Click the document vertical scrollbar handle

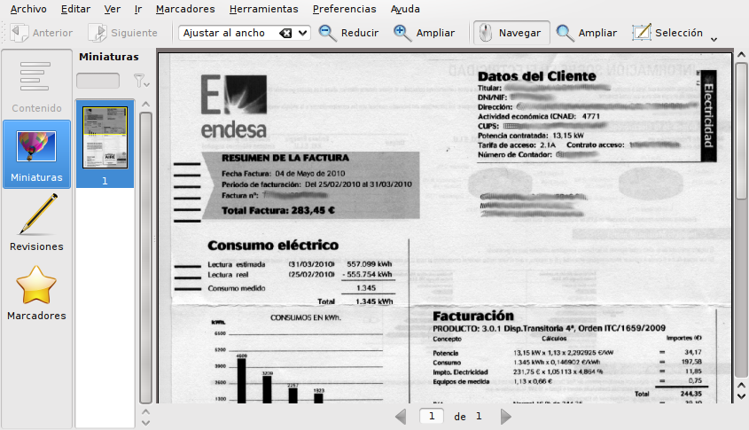click(741, 131)
